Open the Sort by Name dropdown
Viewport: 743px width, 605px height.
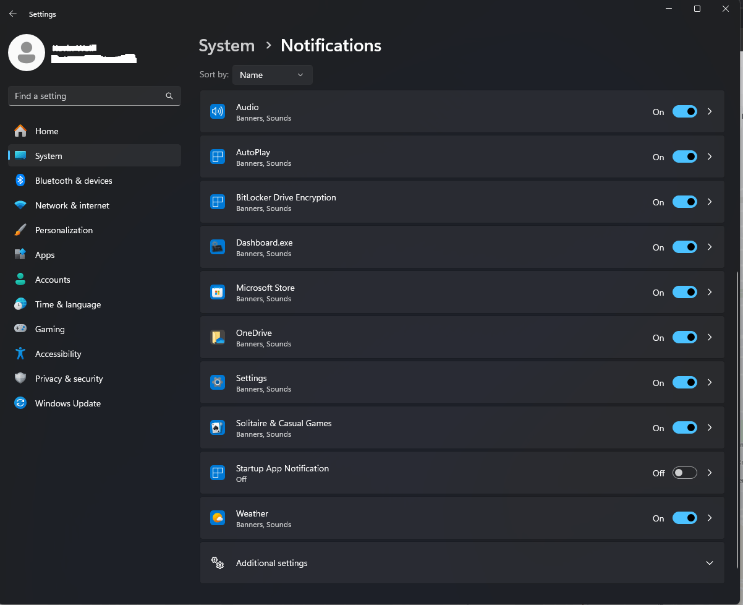(x=272, y=75)
